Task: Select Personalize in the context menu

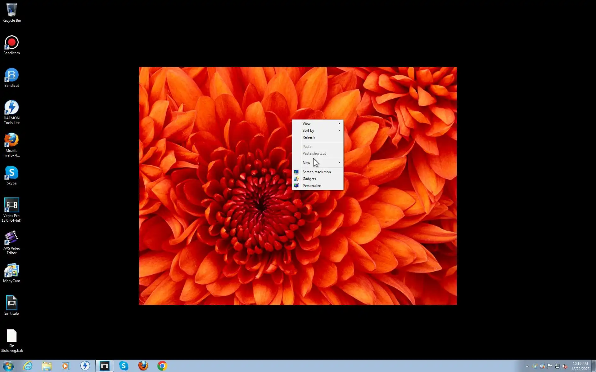Action: [x=312, y=186]
